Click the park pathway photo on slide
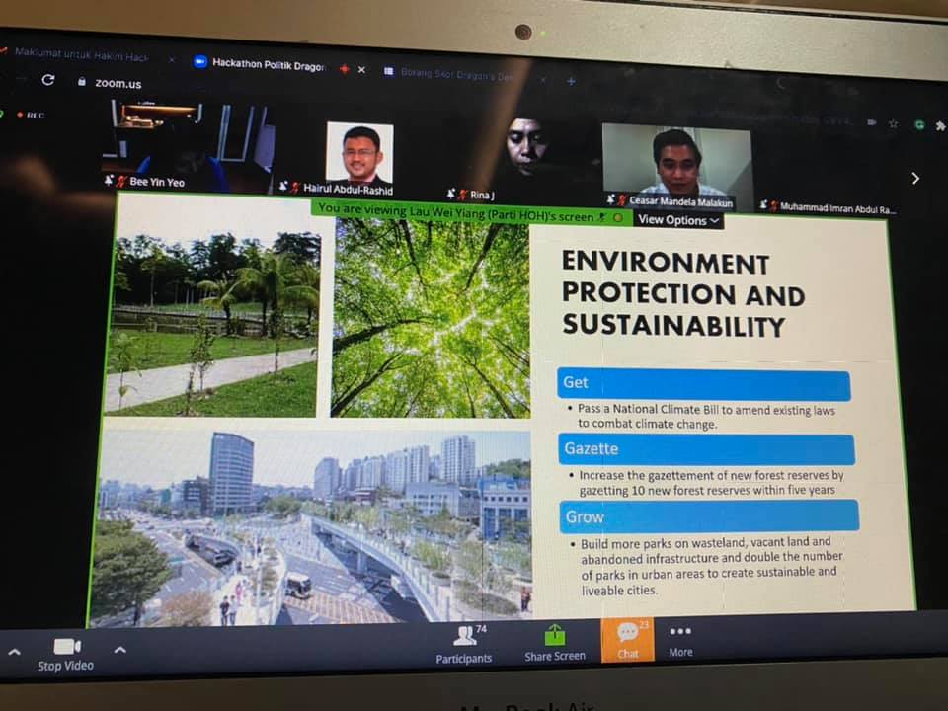948x711 pixels. 213,325
